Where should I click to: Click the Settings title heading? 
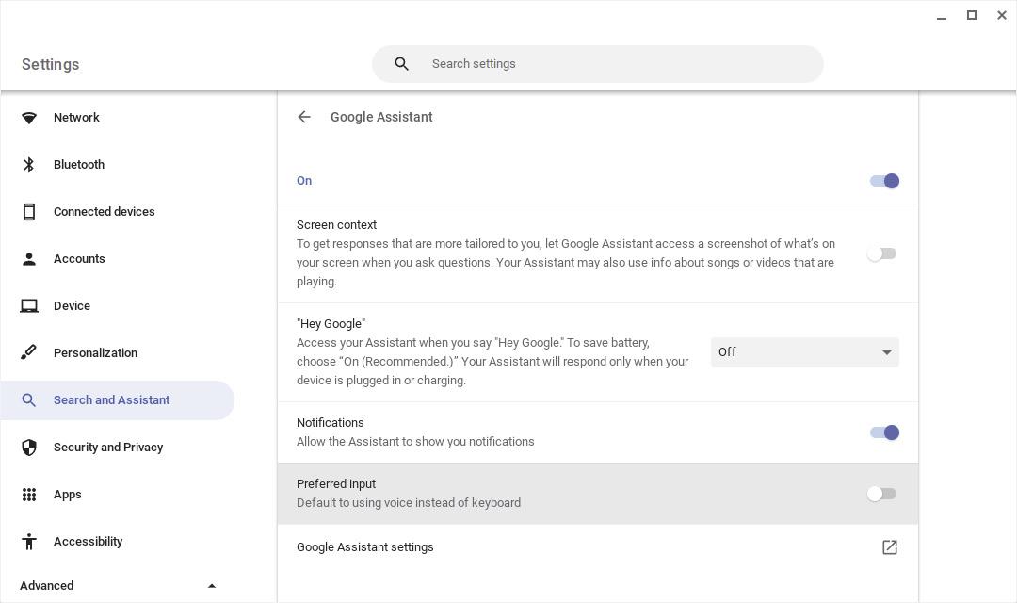[x=51, y=64]
